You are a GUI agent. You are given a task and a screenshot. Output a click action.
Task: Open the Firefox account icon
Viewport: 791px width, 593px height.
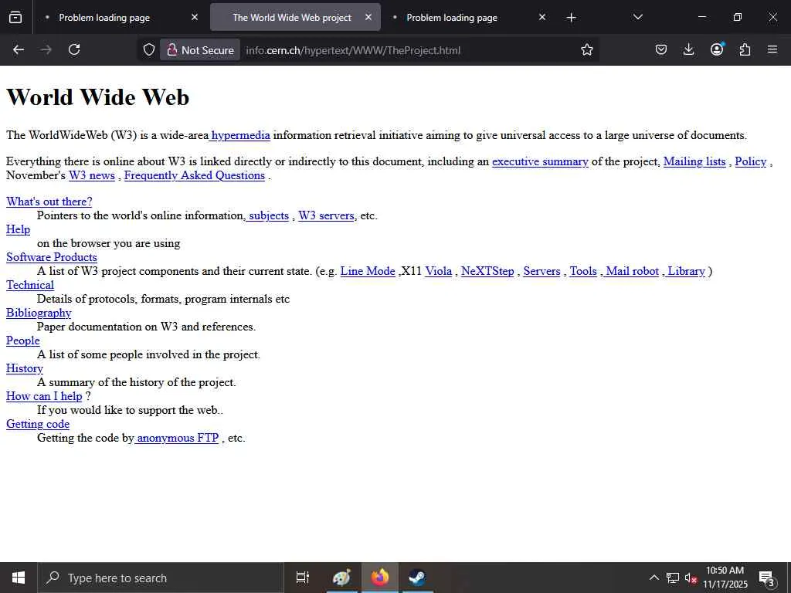[x=717, y=50]
